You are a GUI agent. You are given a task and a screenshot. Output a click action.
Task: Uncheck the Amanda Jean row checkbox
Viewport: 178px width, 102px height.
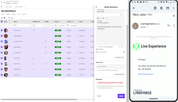(x=2, y=30)
